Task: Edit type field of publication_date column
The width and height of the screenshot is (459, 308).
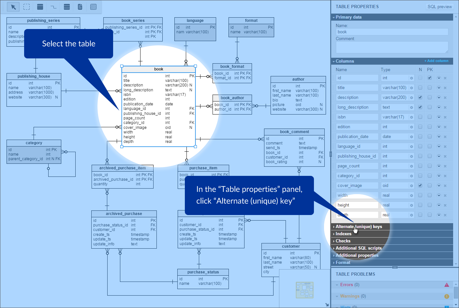Action: click(395, 136)
